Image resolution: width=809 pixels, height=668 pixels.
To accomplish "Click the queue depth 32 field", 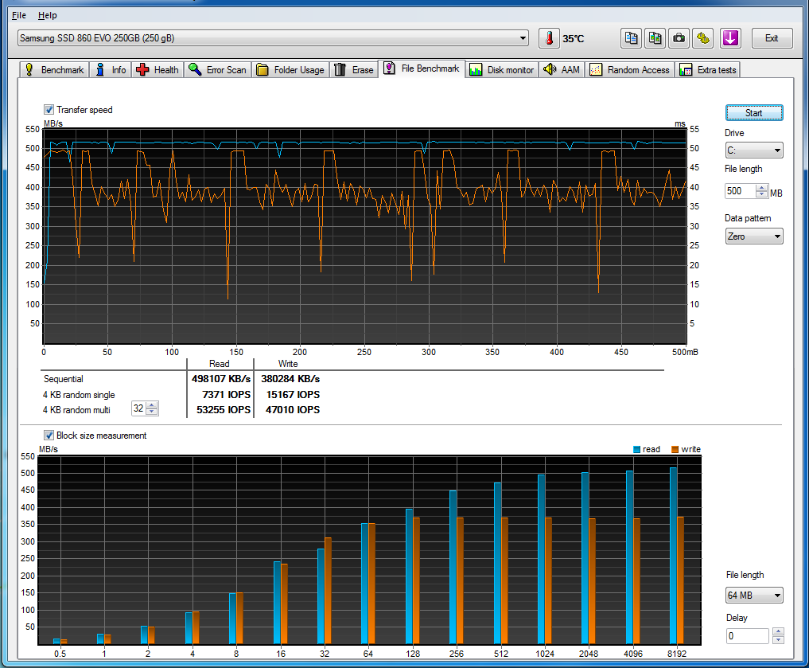I will click(138, 408).
